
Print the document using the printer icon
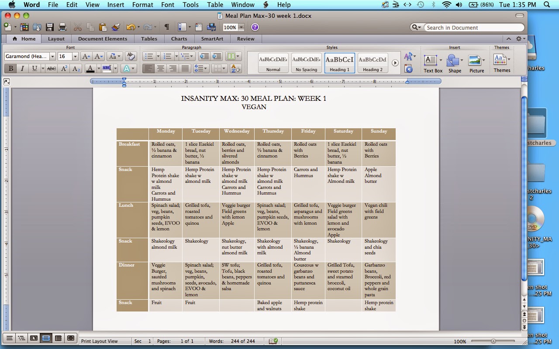pos(62,27)
